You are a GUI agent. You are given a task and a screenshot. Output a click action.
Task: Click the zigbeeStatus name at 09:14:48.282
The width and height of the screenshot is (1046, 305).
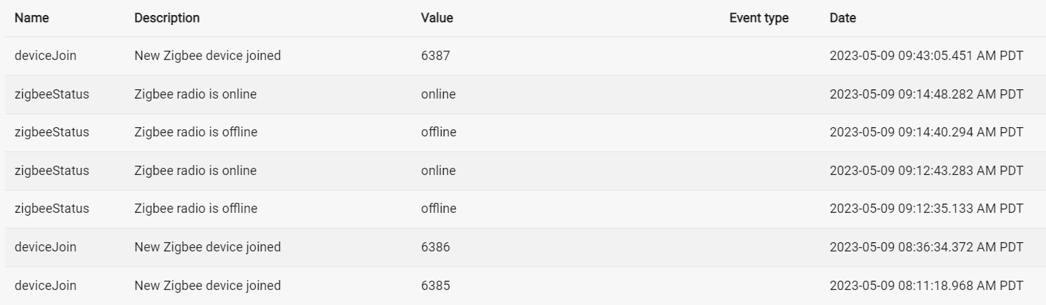pos(51,94)
